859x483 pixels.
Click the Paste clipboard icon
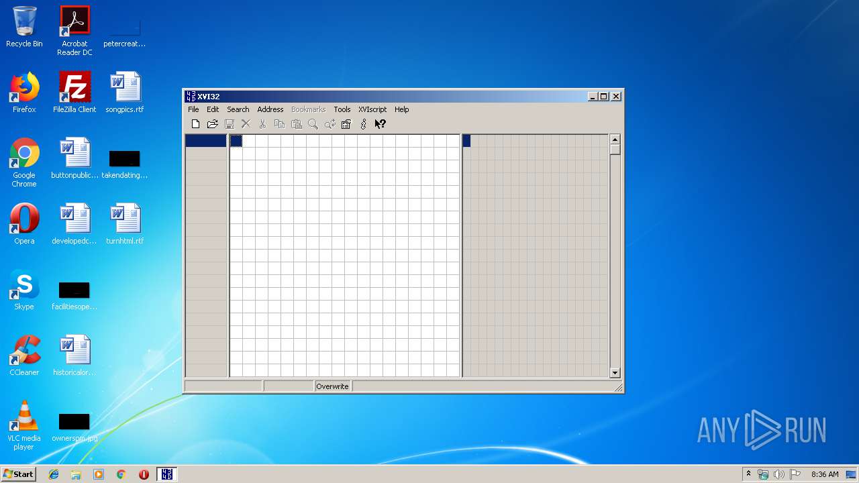pyautogui.click(x=296, y=124)
